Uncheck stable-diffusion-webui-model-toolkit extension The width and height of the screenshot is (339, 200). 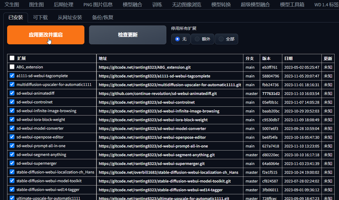click(12, 181)
